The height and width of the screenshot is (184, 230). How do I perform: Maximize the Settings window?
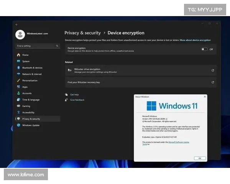click(x=210, y=23)
